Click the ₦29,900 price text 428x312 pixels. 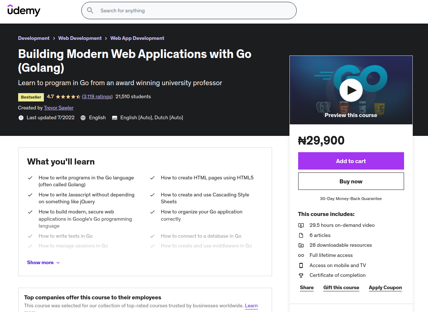click(321, 141)
